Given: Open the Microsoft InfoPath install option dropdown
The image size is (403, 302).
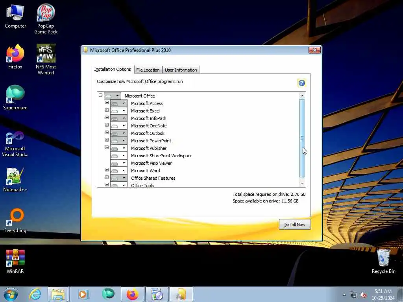Looking at the screenshot, I should click(119, 118).
